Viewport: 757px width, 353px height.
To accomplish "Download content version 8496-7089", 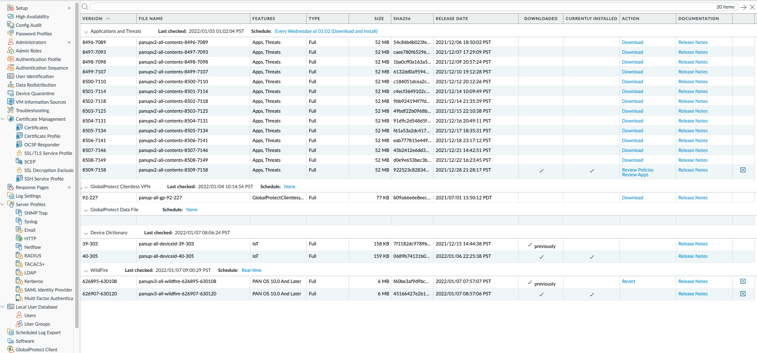I will (632, 42).
